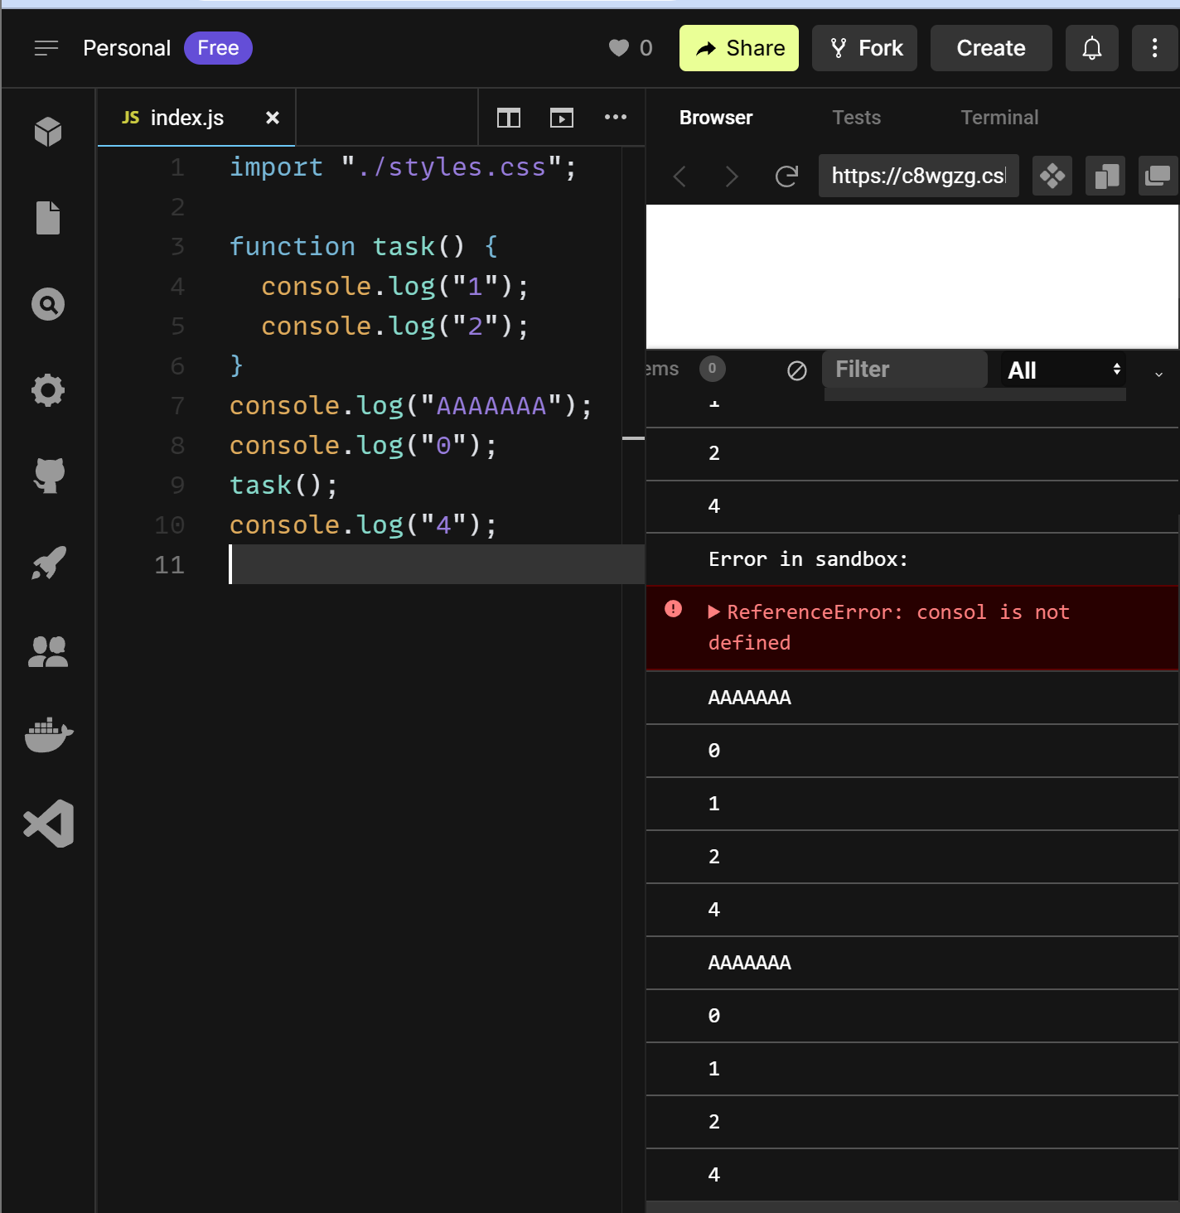The image size is (1180, 1213).
Task: Open the Live collaboration people icon
Action: click(48, 651)
